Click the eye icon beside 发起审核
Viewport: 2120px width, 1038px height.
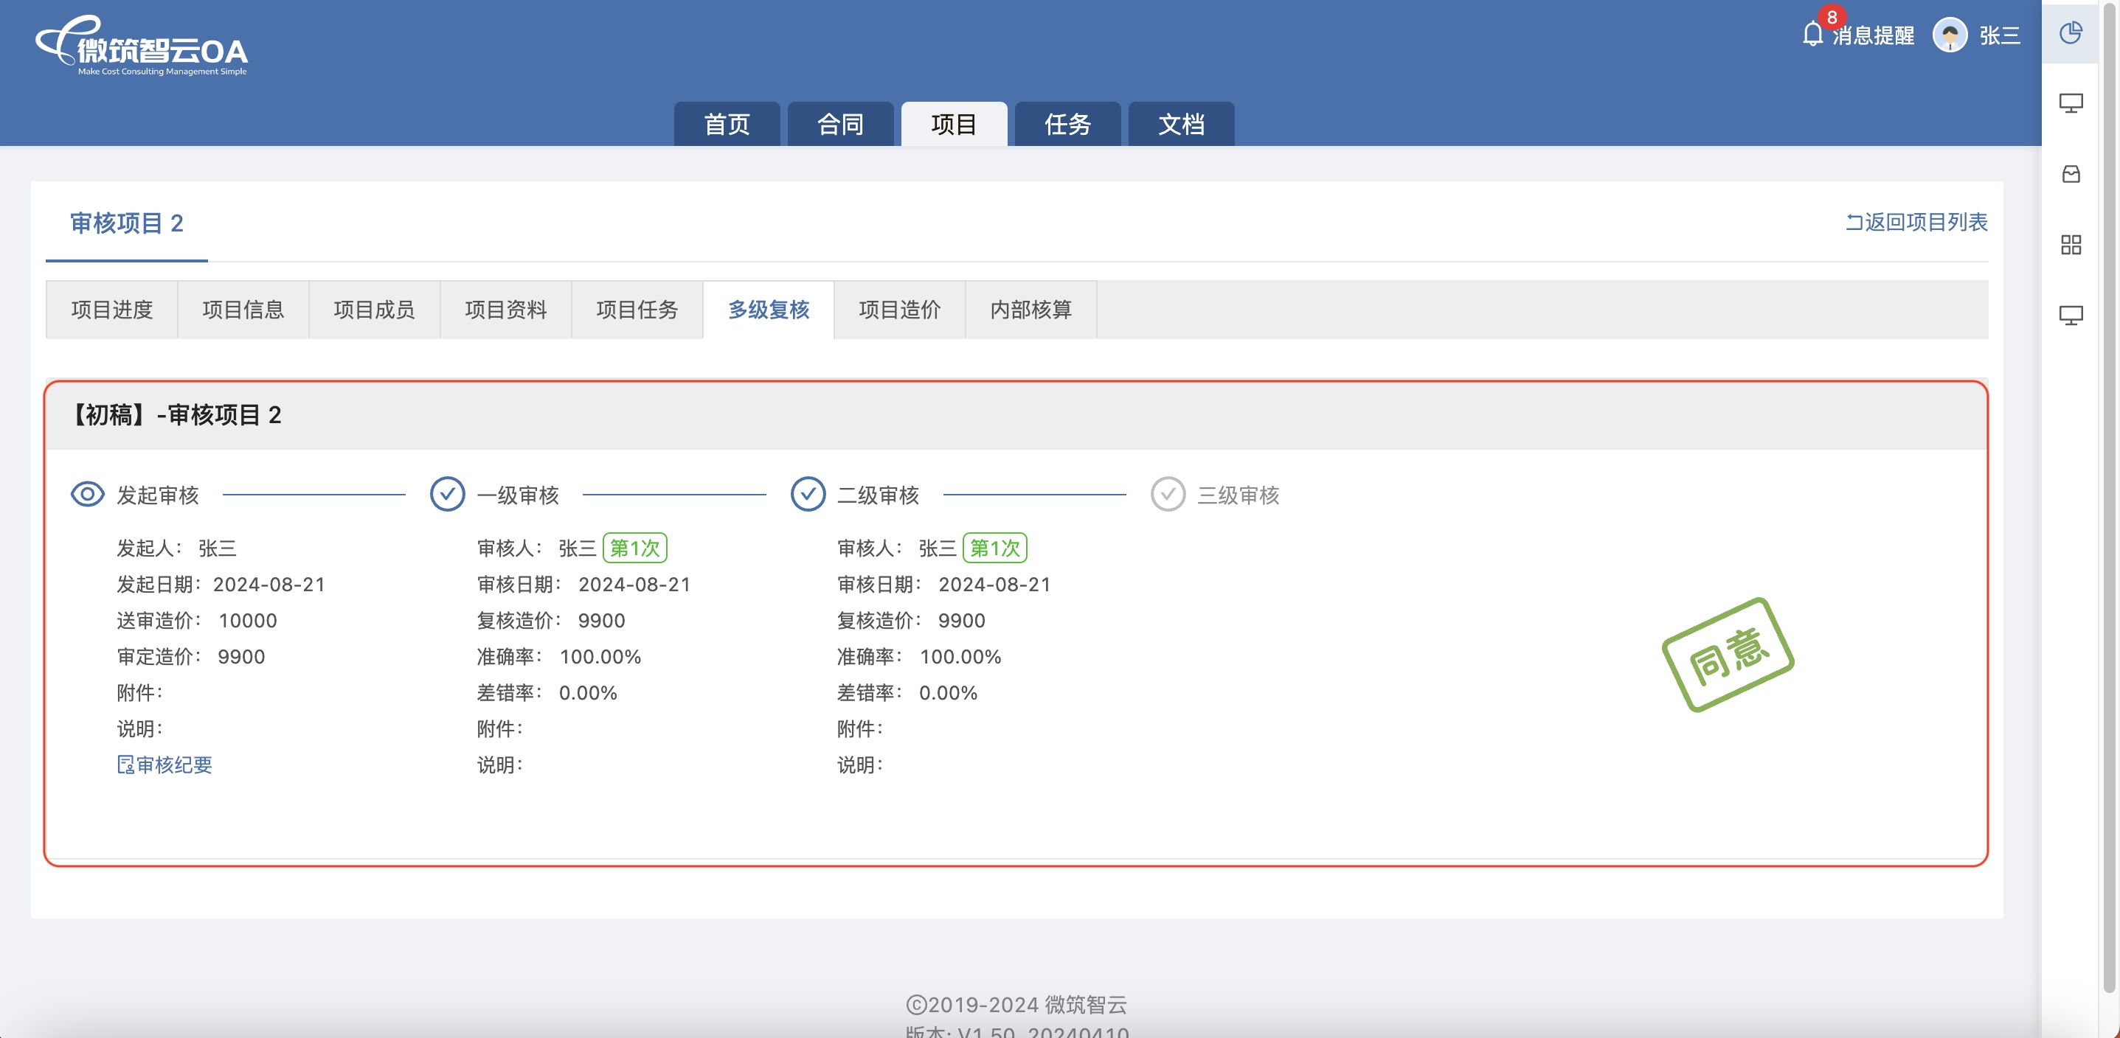click(x=87, y=495)
